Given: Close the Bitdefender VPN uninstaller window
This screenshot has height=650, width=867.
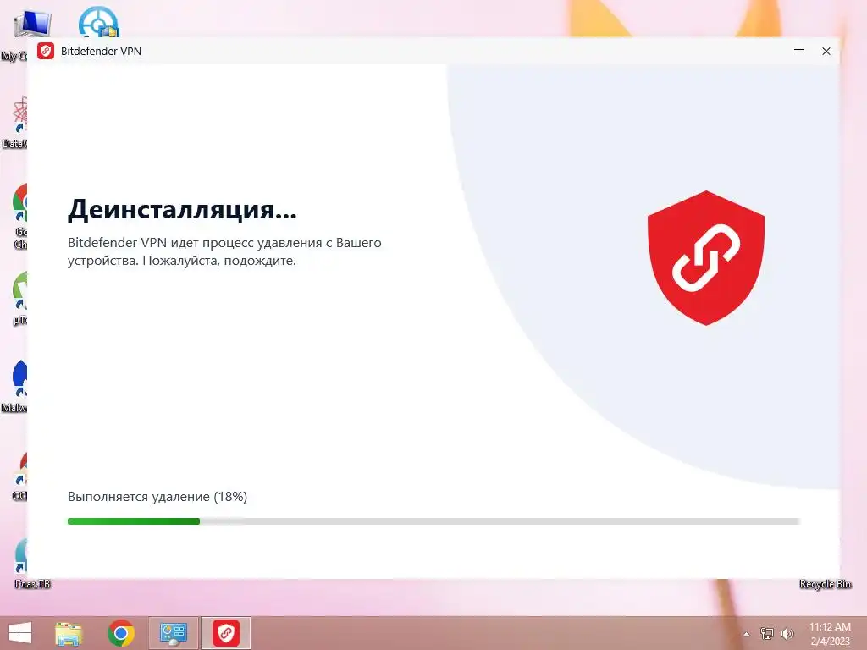Looking at the screenshot, I should click(826, 51).
